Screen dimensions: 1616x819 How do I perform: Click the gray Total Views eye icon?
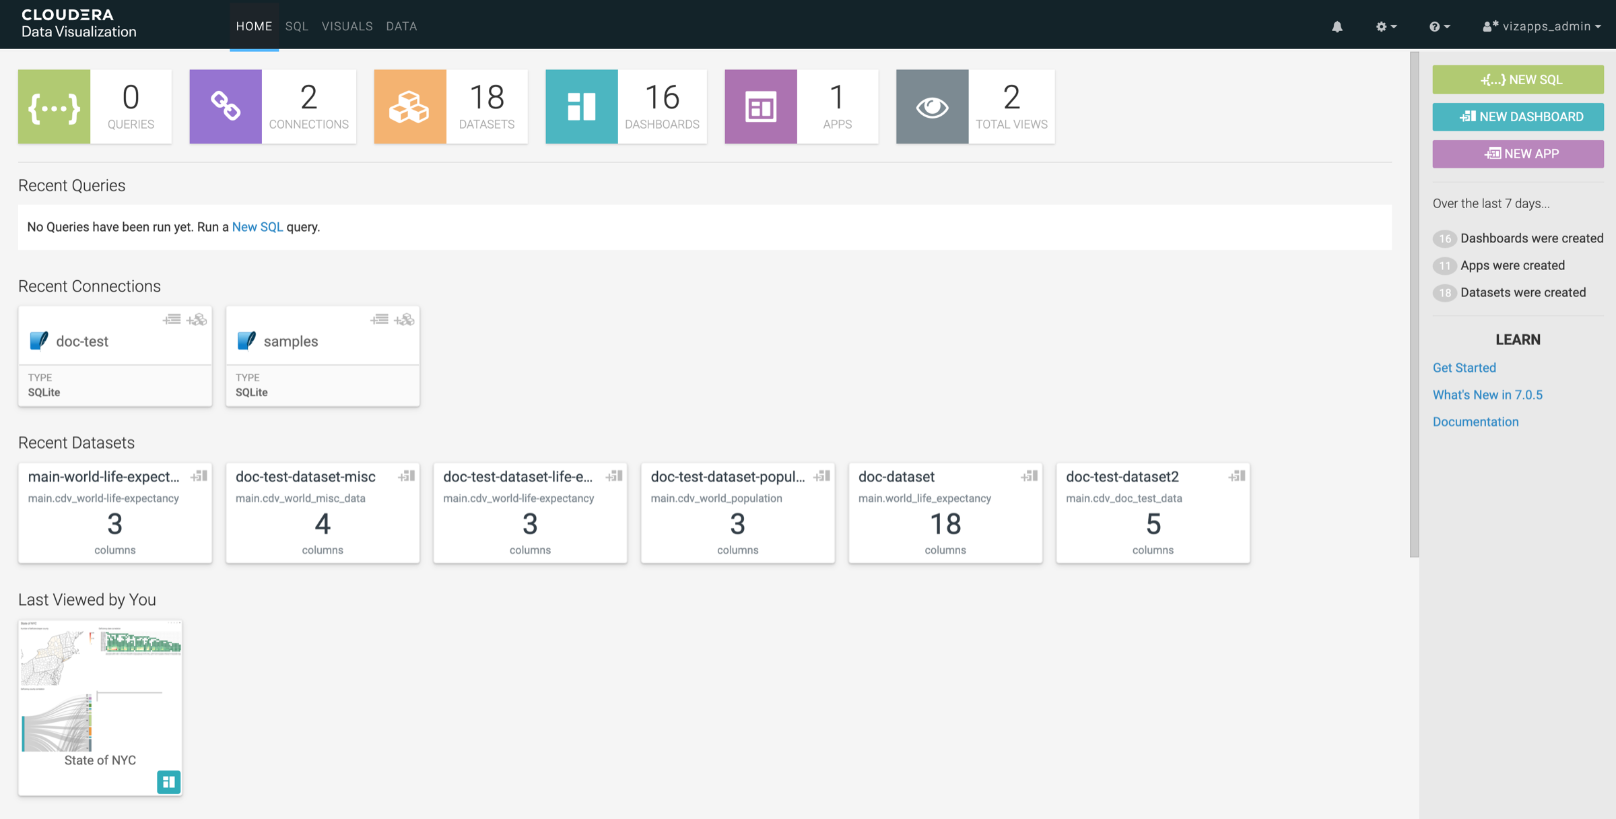click(x=933, y=106)
